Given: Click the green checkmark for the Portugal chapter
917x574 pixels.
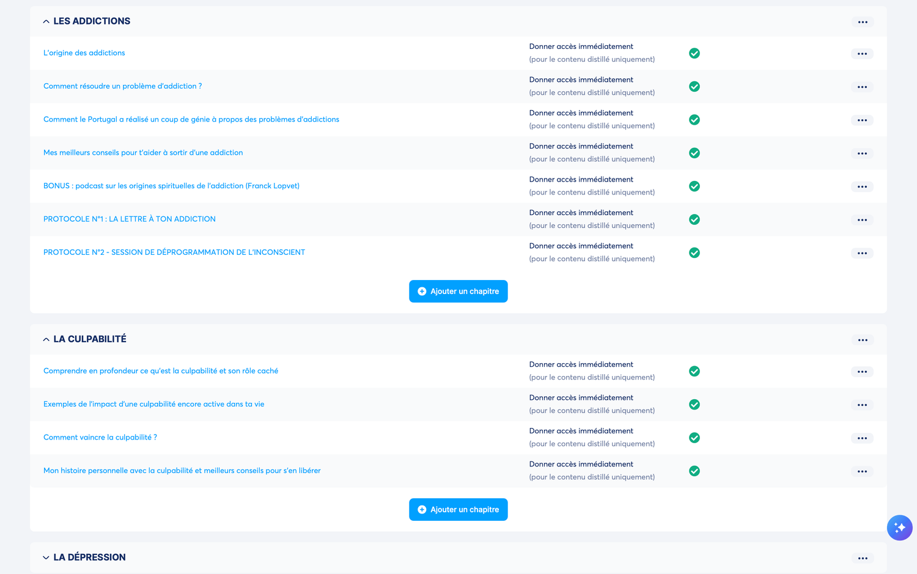Looking at the screenshot, I should [x=694, y=120].
